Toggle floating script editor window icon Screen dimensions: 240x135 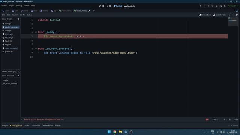[237, 15]
